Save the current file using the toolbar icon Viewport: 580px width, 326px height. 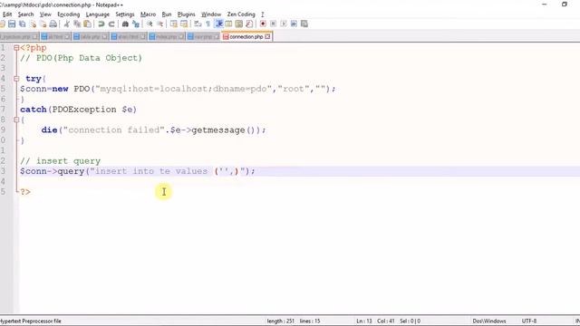pos(12,24)
